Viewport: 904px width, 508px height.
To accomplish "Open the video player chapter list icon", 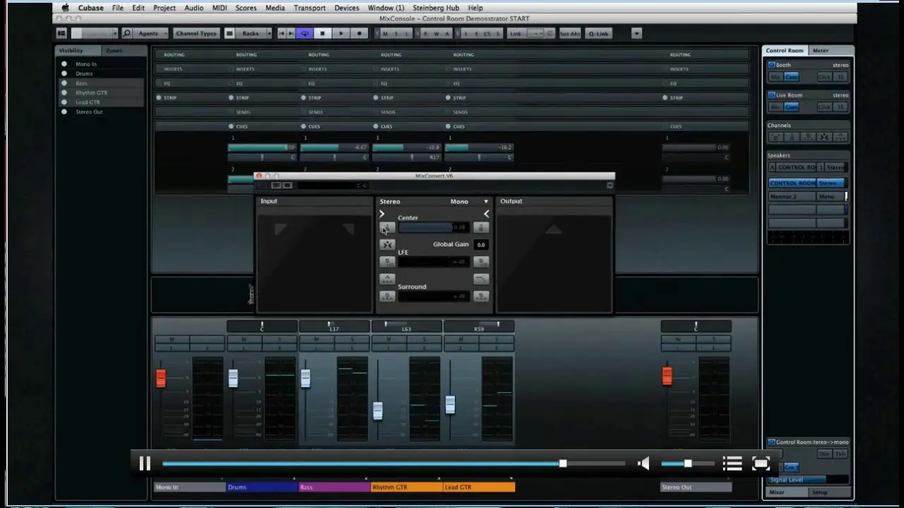I will tap(732, 464).
